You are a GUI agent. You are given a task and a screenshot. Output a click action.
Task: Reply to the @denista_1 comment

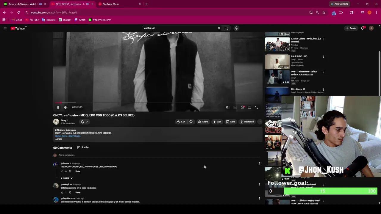(x=78, y=171)
